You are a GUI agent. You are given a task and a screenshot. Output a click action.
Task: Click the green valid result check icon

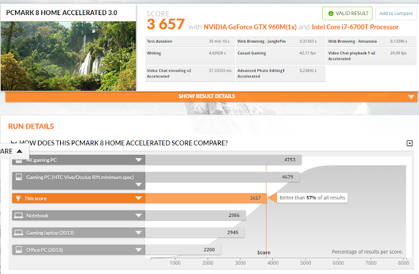(x=331, y=13)
